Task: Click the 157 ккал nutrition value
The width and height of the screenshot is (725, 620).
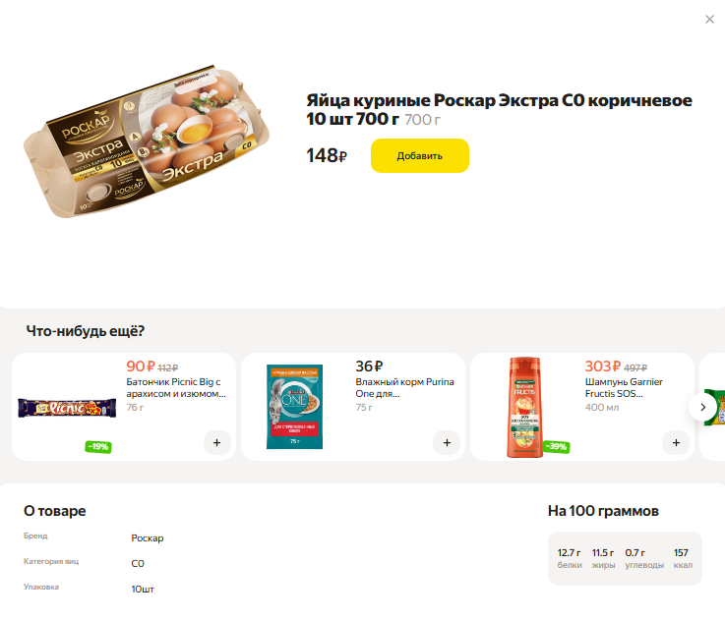Action: click(681, 558)
